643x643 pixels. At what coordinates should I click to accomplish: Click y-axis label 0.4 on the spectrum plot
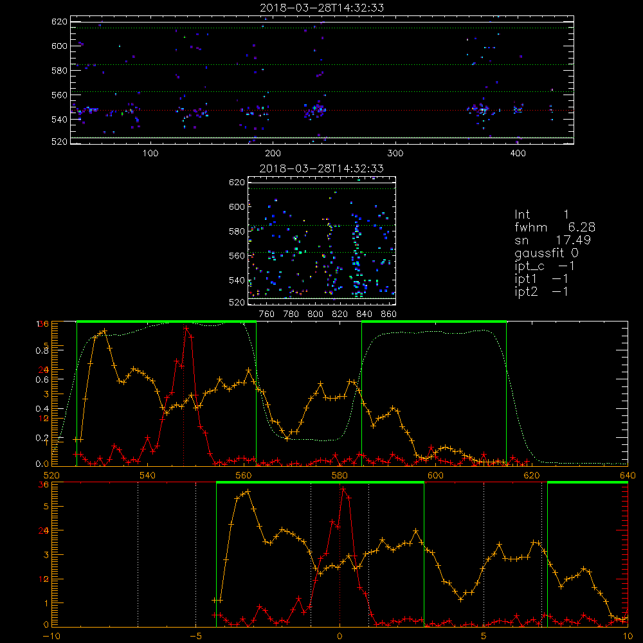click(42, 408)
